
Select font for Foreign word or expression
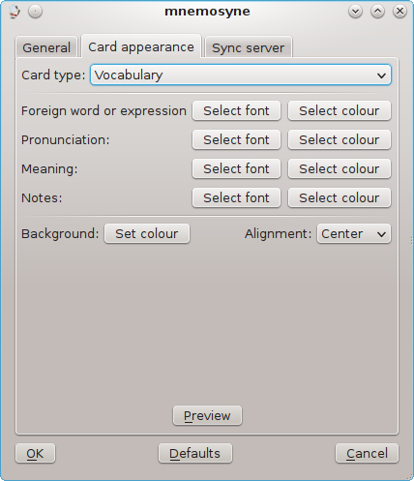coord(236,110)
